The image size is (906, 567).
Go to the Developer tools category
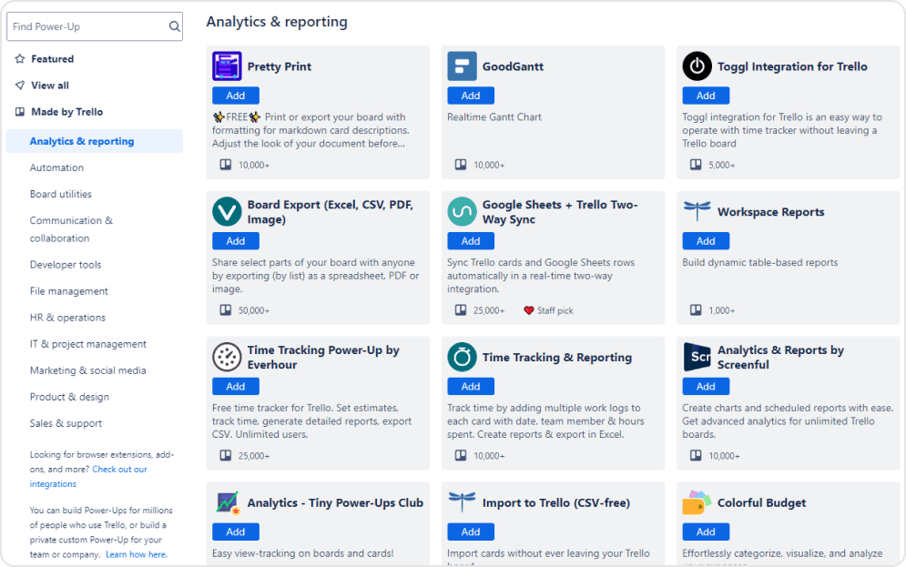(66, 265)
